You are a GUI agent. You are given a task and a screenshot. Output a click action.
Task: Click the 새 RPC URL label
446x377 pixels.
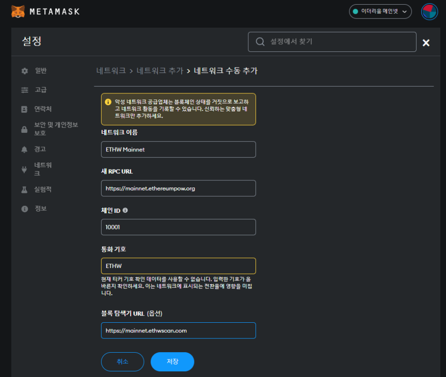(117, 171)
